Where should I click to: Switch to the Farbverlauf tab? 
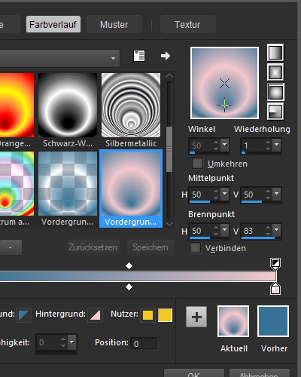tap(53, 24)
